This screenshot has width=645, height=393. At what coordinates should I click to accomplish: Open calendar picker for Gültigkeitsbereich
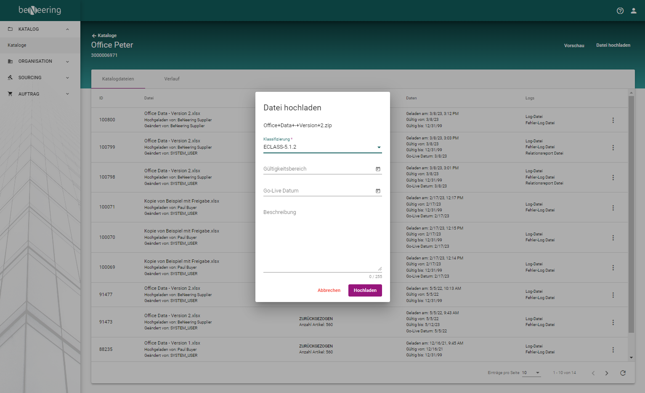[378, 169]
